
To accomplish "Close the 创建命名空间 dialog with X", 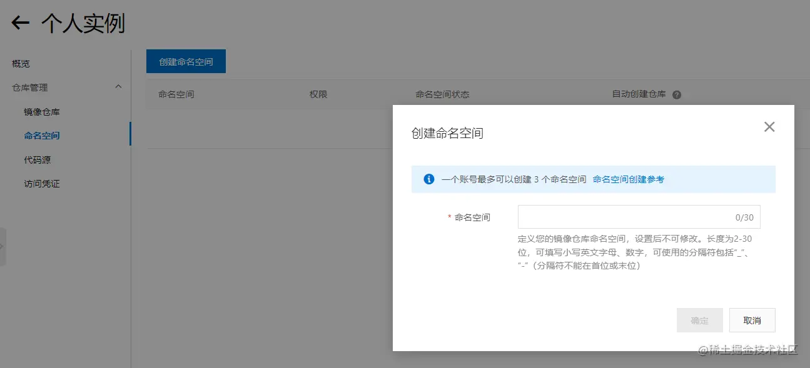I will pos(769,127).
